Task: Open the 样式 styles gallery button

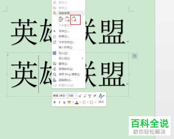Action: tap(101, 98)
